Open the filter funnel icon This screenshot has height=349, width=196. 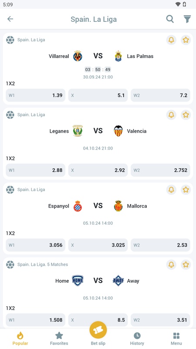click(187, 19)
